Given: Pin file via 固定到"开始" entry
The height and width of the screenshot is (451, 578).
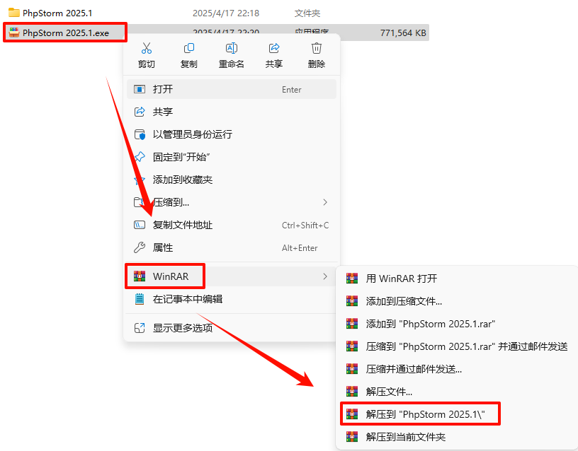Looking at the screenshot, I should pyautogui.click(x=232, y=157).
